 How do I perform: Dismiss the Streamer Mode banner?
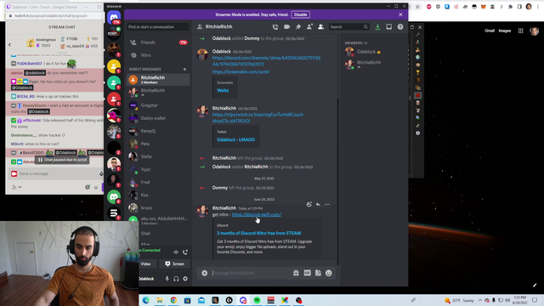point(400,14)
